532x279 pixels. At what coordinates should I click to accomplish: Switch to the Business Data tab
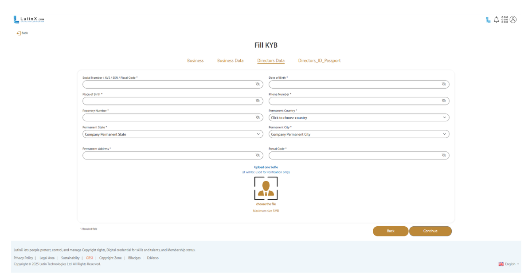point(230,61)
